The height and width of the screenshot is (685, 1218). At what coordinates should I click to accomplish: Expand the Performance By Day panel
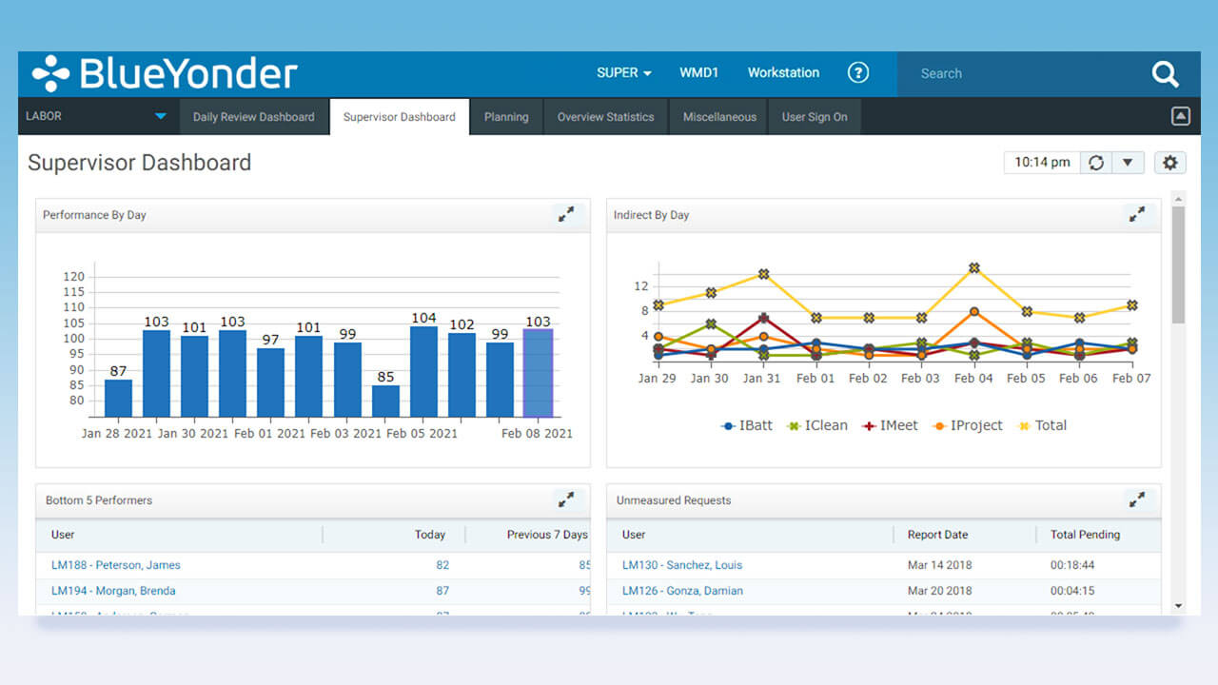point(566,215)
